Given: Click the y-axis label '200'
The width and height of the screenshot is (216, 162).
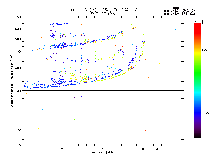Looking at the screenshot, I should click(18, 91).
